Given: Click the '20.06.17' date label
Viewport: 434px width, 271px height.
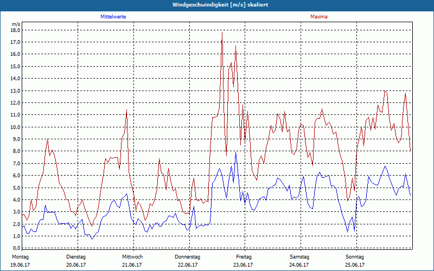Looking at the screenshot, I should click(76, 265).
